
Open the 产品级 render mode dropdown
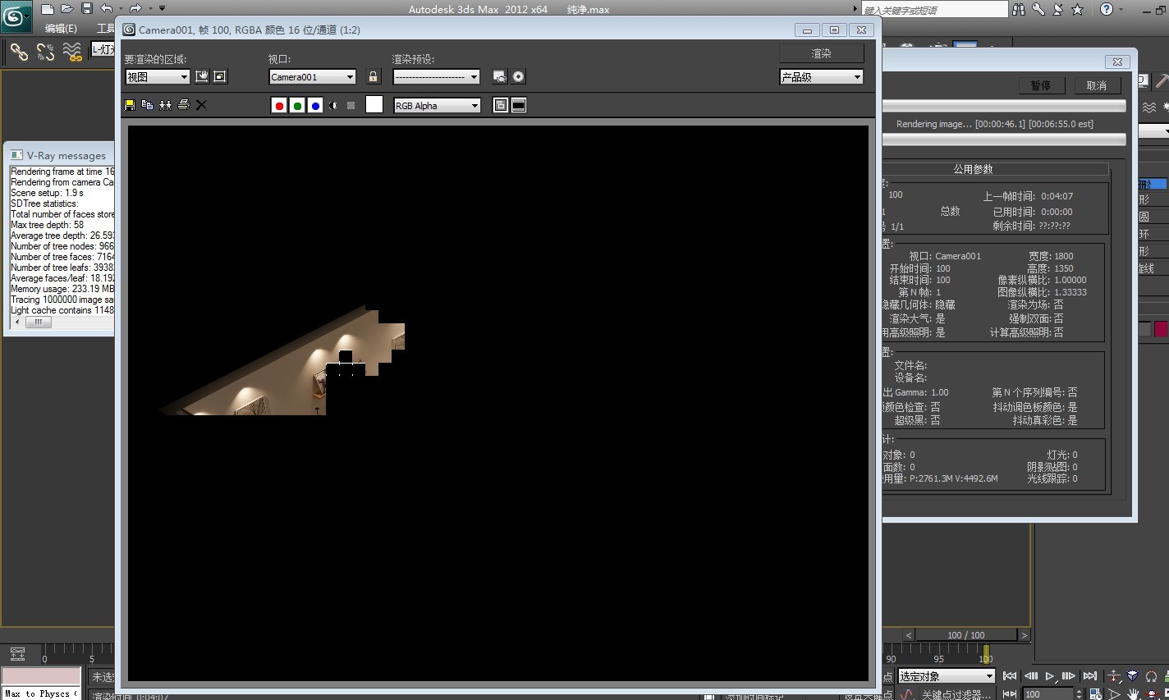[821, 77]
